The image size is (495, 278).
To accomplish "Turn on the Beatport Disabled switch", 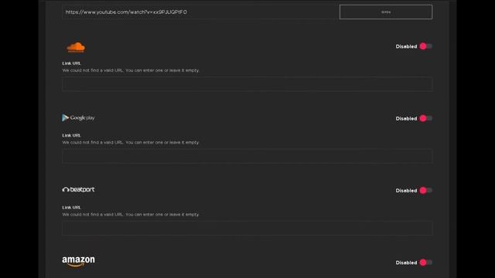I will 426,191.
